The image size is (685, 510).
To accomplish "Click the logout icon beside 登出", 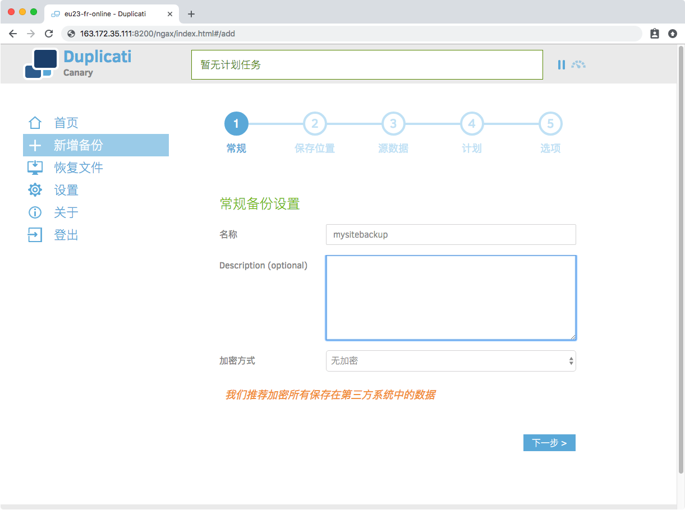I will pyautogui.click(x=35, y=235).
